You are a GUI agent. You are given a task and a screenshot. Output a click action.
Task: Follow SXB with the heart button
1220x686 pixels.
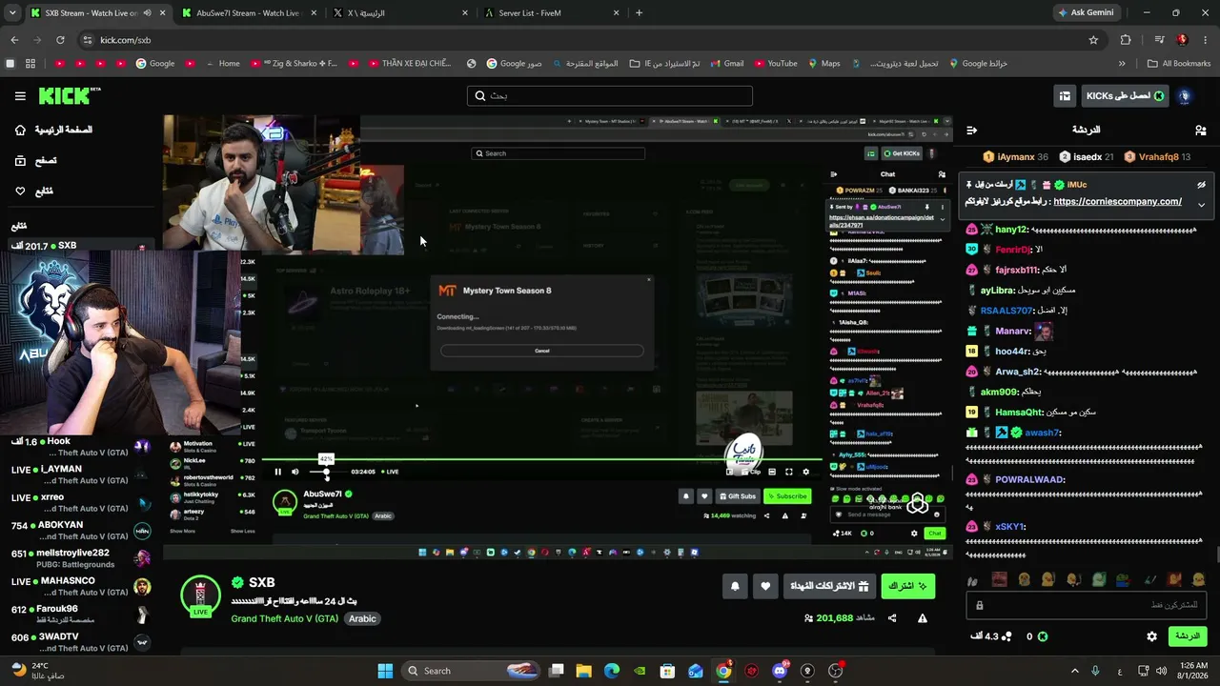(765, 586)
